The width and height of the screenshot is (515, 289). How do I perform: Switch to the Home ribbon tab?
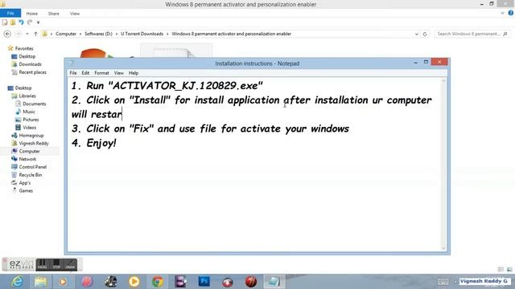[32, 14]
